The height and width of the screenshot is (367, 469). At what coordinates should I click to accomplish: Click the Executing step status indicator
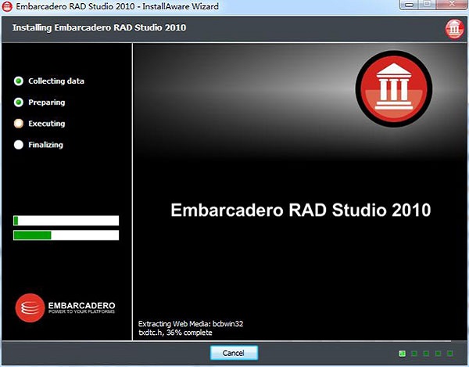pyautogui.click(x=19, y=124)
